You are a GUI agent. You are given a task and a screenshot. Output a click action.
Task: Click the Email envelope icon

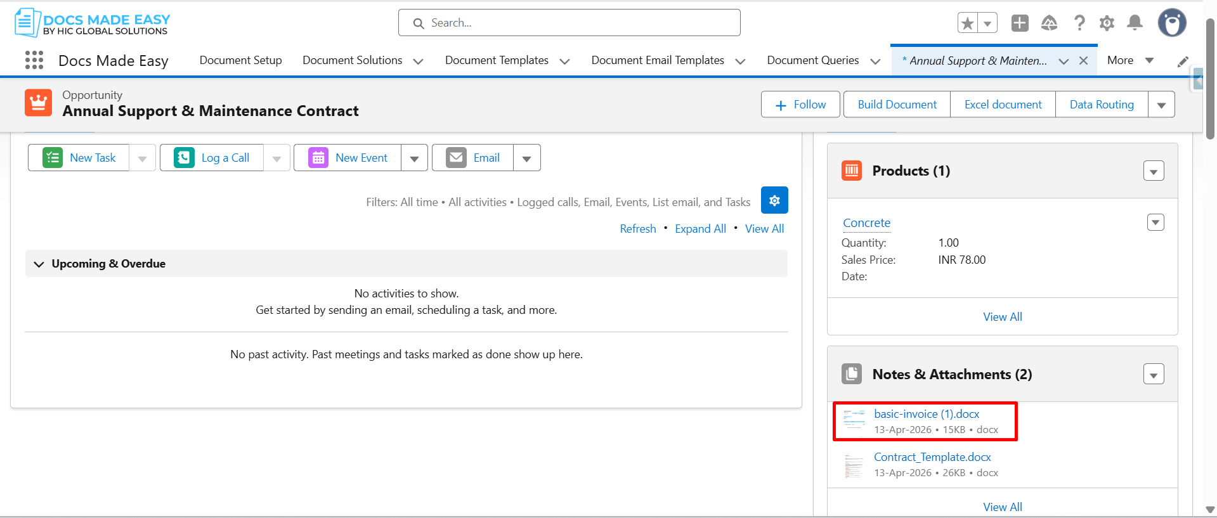click(456, 157)
